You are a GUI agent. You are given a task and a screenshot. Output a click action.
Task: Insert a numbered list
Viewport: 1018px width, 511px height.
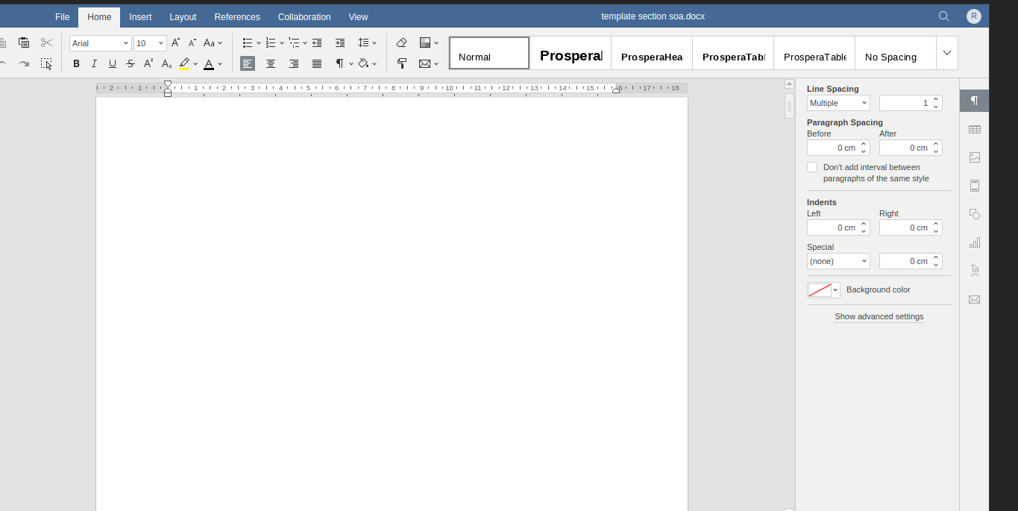click(x=271, y=43)
